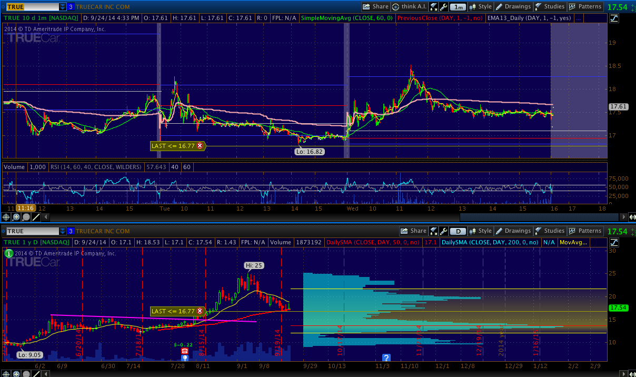Expand the upper symbol selector dropdown arrow
Viewport: 636px width, 377px height.
(63, 7)
